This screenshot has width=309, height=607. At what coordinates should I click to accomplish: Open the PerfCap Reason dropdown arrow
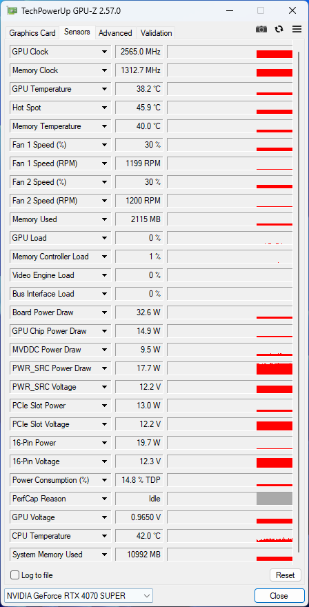point(104,499)
